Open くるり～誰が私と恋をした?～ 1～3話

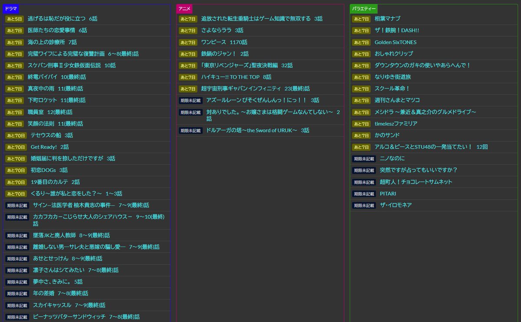[76, 194]
